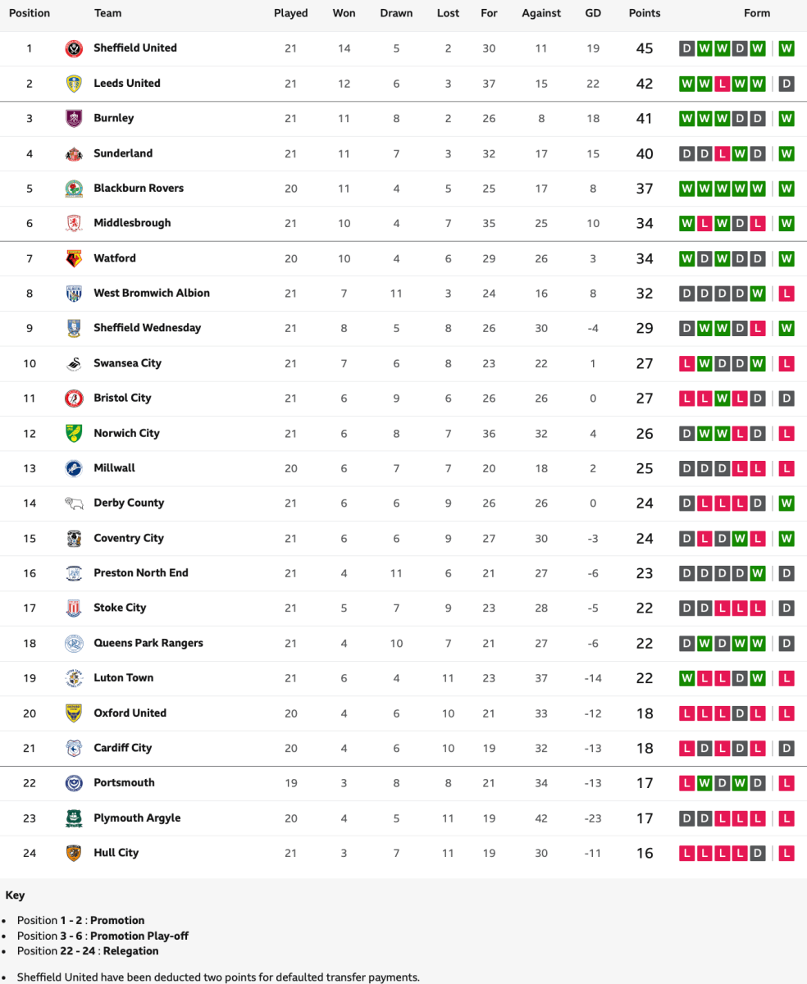Click the Oxford United badge icon
The image size is (807, 984).
tap(74, 713)
